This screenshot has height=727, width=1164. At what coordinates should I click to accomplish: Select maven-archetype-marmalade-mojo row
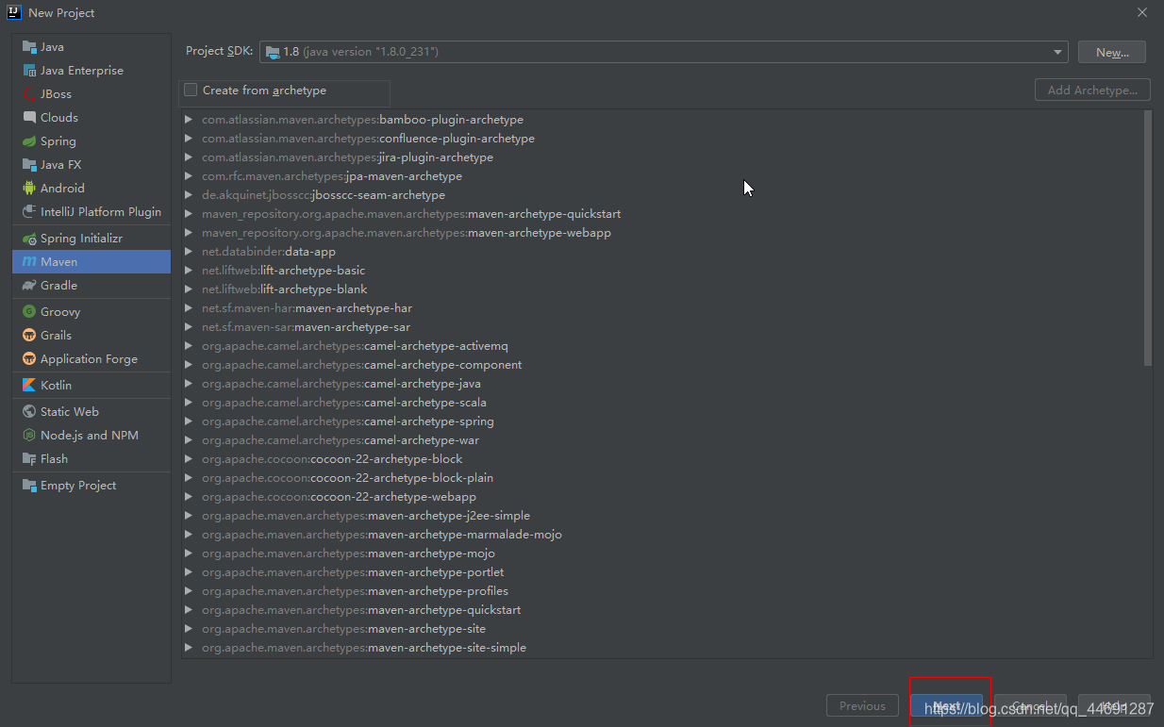662,535
